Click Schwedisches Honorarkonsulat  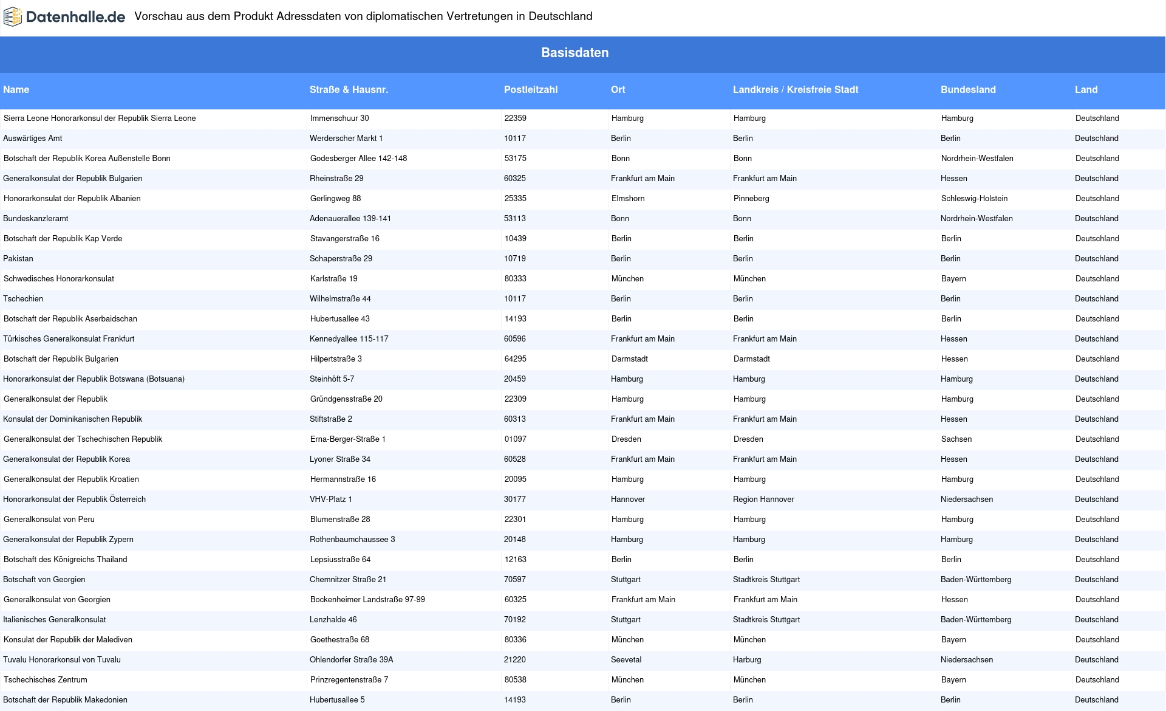(59, 278)
